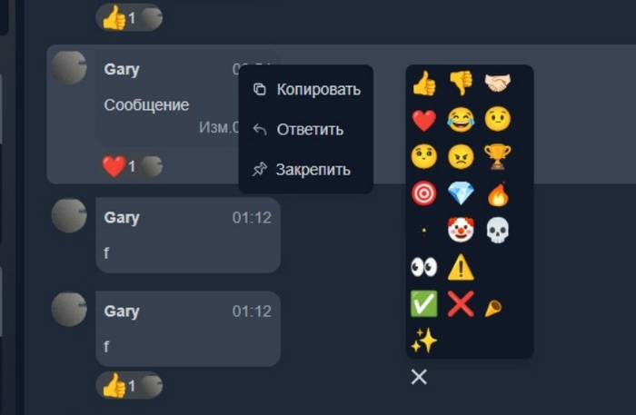Viewport: 636px width, 415px height.
Task: Choose the bullseye target emoji
Action: tap(424, 193)
